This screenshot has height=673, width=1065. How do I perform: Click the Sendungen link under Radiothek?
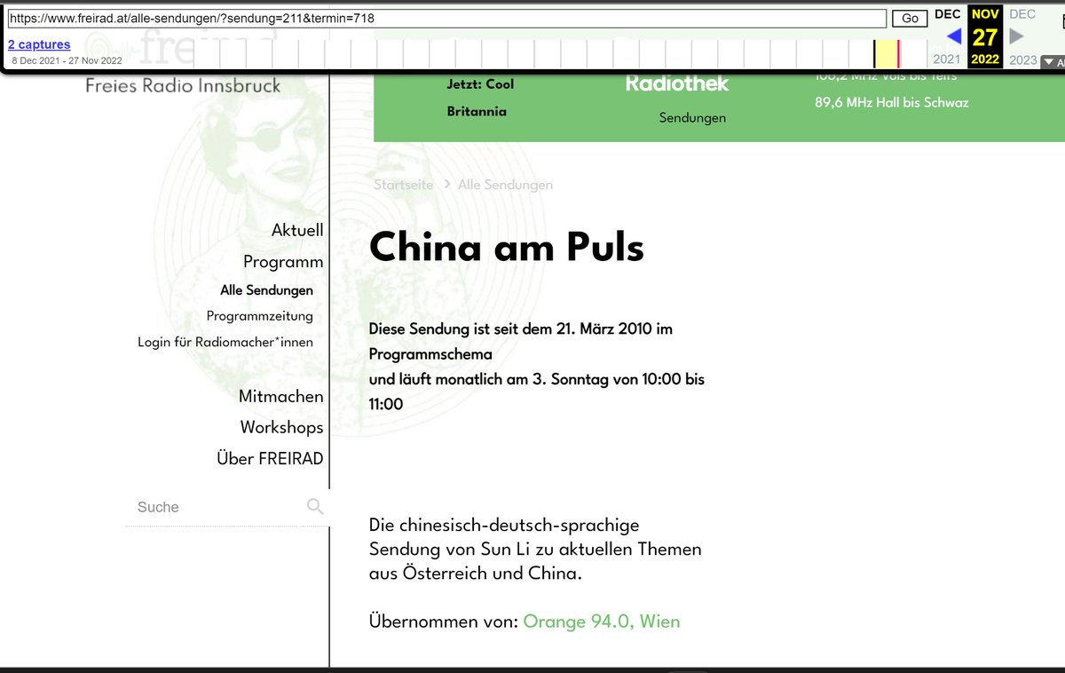click(692, 117)
